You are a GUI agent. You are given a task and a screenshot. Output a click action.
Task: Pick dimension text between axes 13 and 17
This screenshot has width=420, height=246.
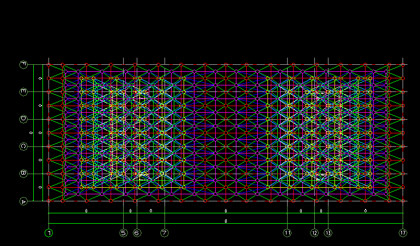pyautogui.click(x=365, y=211)
